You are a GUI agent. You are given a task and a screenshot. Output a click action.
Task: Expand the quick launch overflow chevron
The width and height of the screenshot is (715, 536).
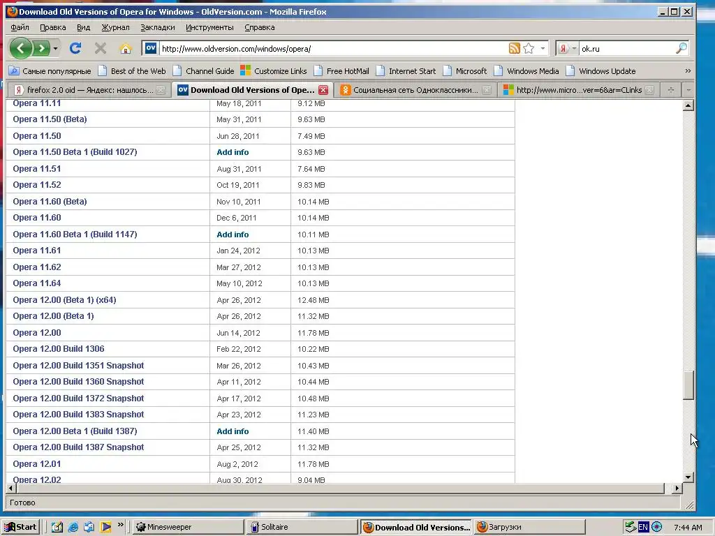click(120, 525)
